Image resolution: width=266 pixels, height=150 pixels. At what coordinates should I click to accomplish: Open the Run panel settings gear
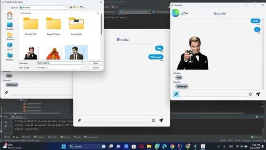257,117
